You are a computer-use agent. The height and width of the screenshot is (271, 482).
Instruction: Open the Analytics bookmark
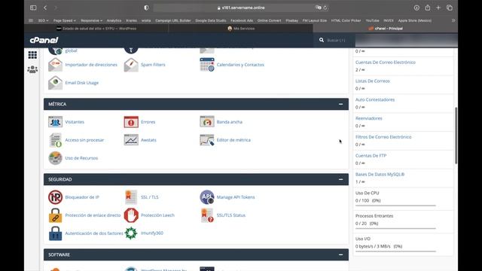[114, 20]
